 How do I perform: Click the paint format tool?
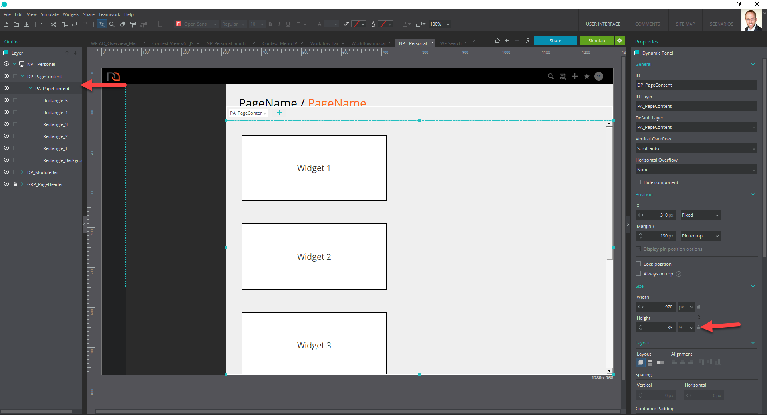click(x=133, y=24)
